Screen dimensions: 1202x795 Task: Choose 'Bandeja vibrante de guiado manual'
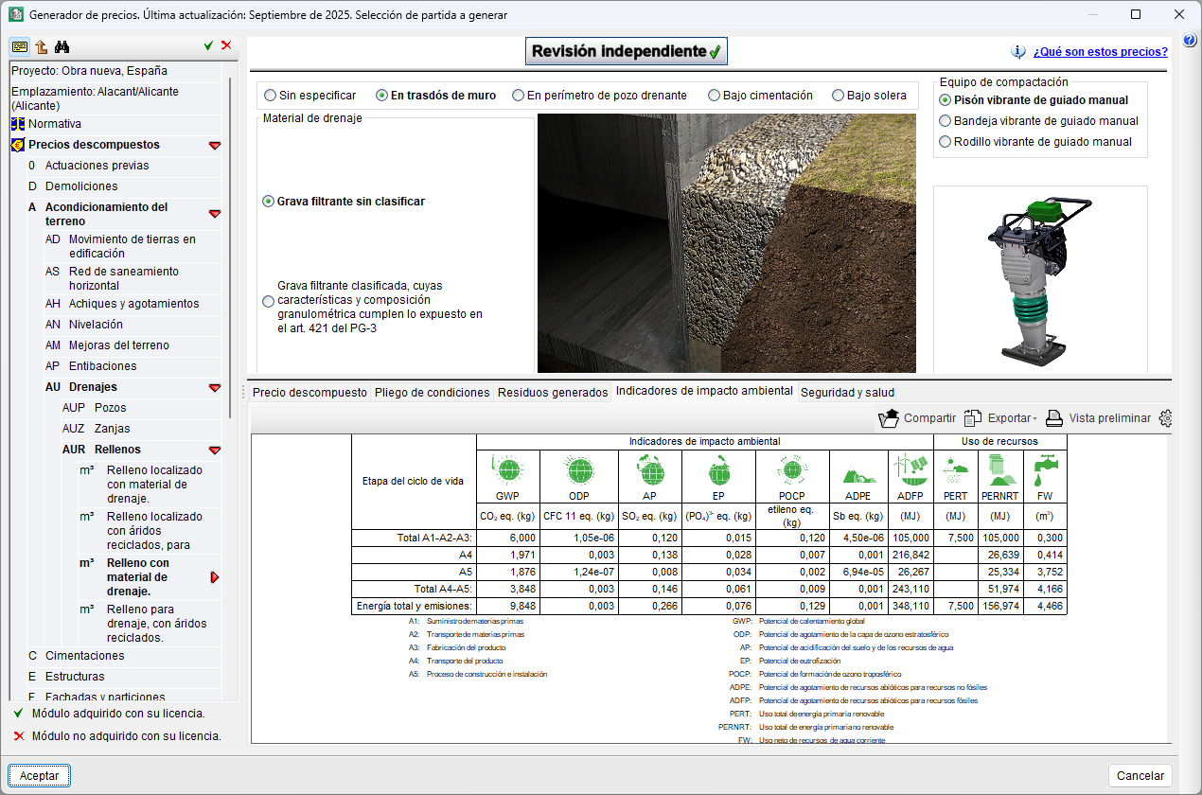click(x=945, y=121)
